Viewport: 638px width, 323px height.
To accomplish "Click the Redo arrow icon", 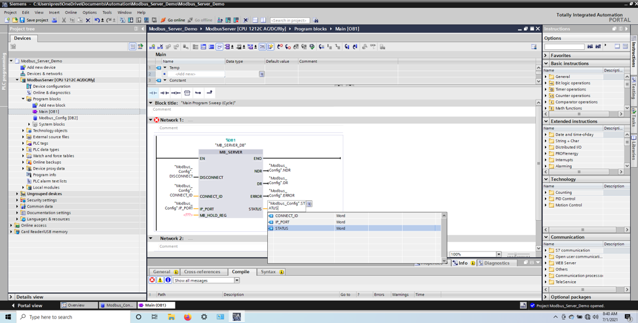I will (109, 20).
